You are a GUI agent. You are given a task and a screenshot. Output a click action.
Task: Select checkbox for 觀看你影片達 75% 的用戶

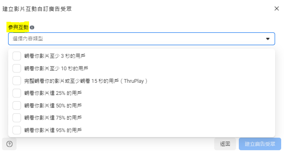[17, 118]
